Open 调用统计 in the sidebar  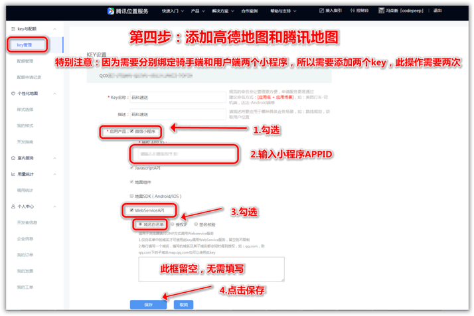(25, 191)
